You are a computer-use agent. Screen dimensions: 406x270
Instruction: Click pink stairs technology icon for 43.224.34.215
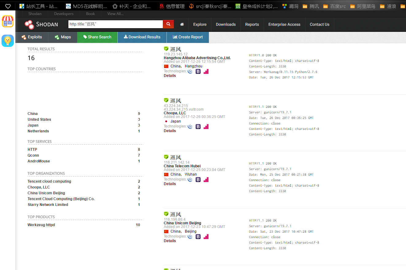point(206,127)
